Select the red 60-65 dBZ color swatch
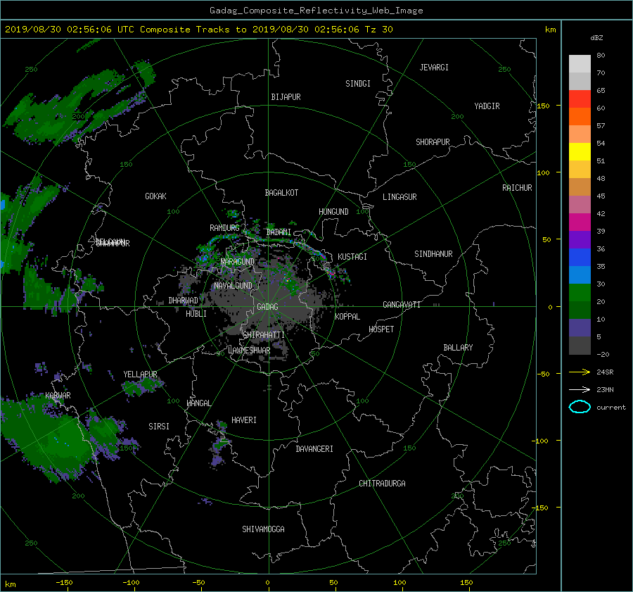This screenshot has height=592, width=633. (x=580, y=99)
